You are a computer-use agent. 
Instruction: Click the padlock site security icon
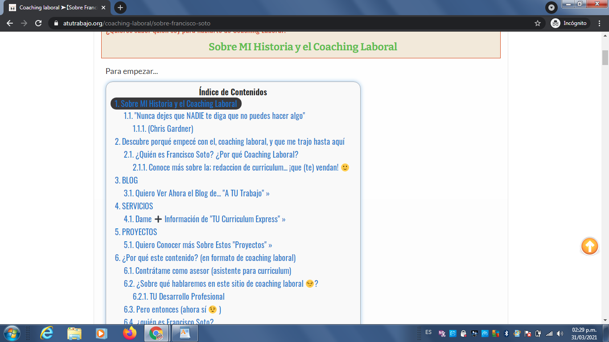(56, 23)
